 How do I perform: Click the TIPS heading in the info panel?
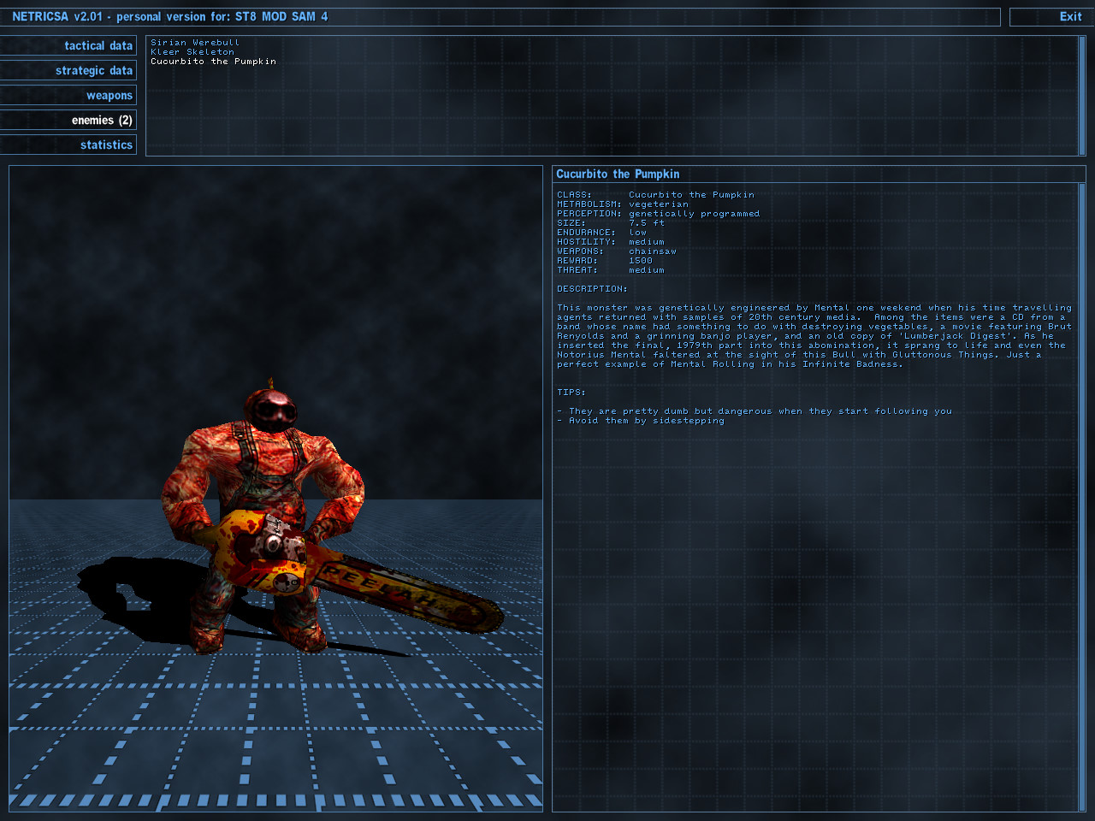[571, 393]
